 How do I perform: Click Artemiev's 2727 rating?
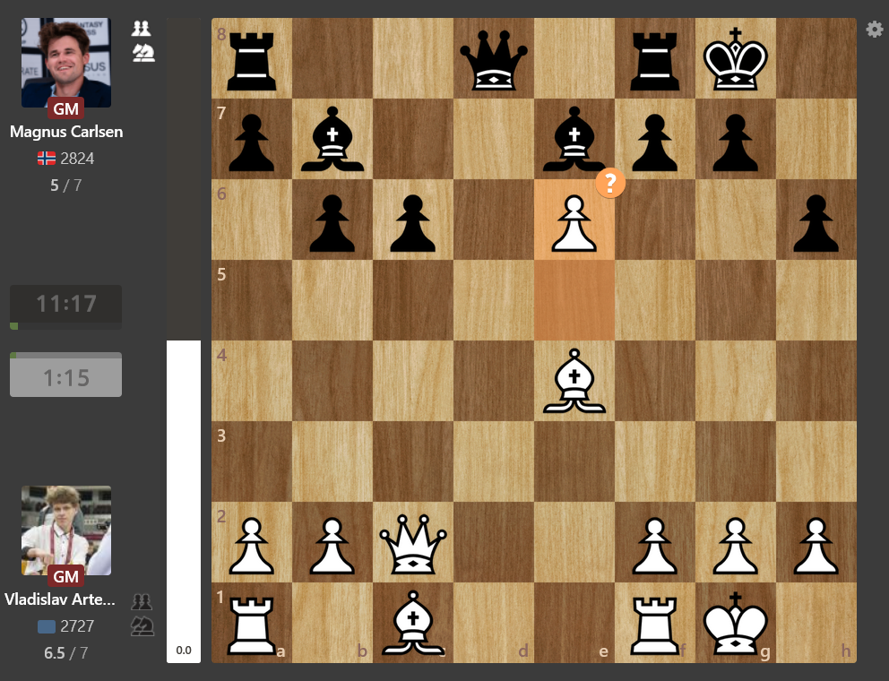coord(77,626)
